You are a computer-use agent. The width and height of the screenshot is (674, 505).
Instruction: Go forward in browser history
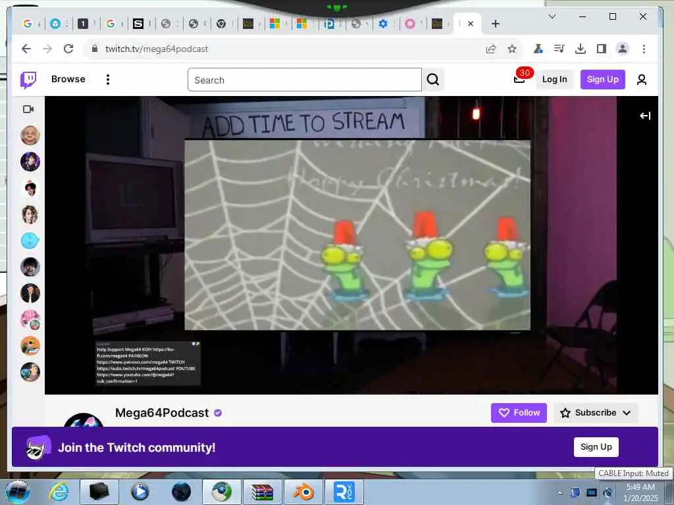tap(47, 49)
